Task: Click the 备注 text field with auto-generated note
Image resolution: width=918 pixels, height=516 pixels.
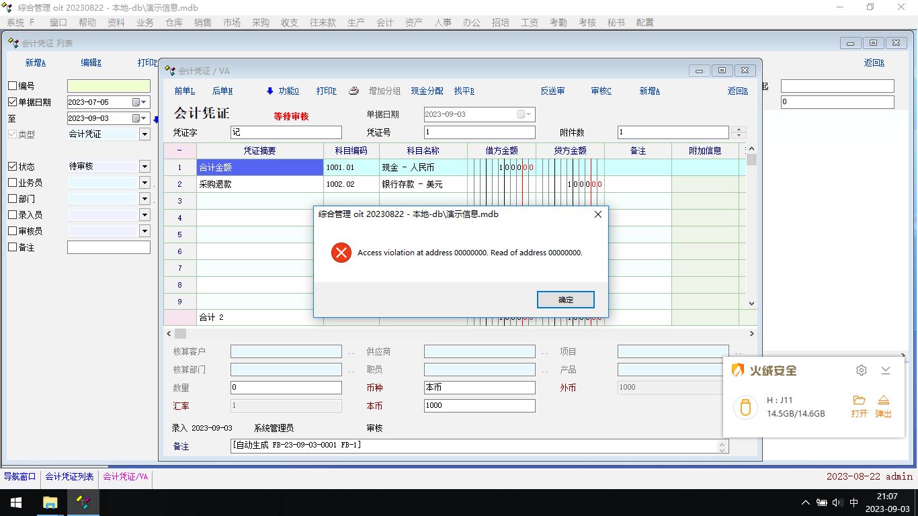Action: coord(474,445)
